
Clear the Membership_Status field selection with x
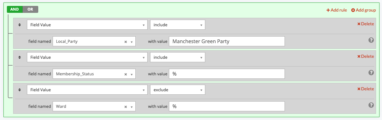click(125, 74)
